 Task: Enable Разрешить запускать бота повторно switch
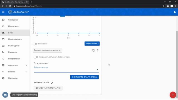point(36,57)
